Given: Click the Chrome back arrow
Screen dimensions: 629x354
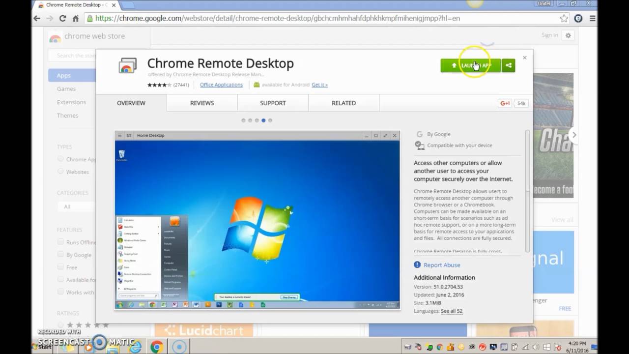Looking at the screenshot, I should [37, 18].
